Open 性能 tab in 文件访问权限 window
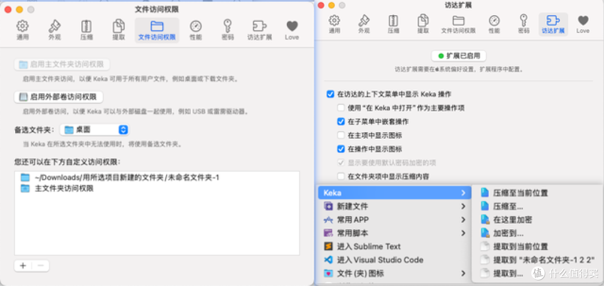604x286 pixels. point(196,30)
